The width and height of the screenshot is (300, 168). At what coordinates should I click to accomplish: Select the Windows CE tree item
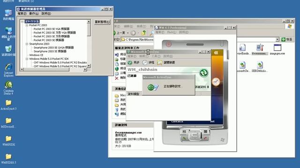36,55
